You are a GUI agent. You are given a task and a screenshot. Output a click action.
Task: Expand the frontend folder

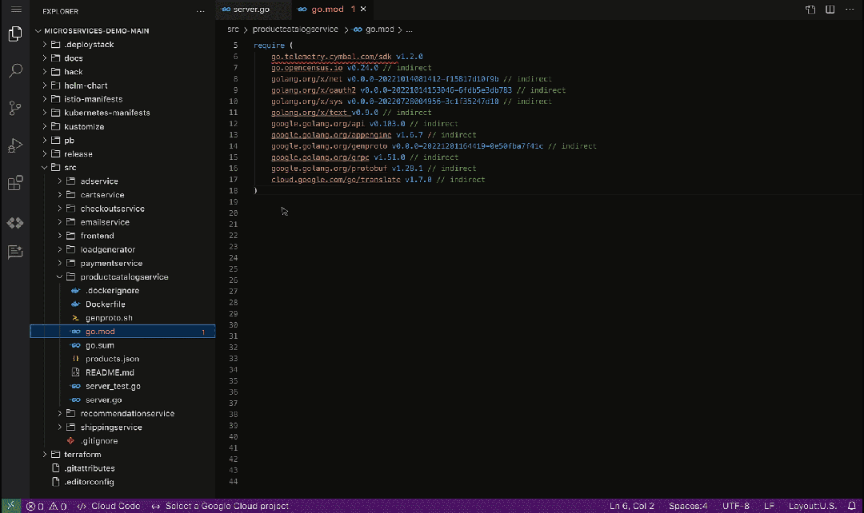point(97,236)
